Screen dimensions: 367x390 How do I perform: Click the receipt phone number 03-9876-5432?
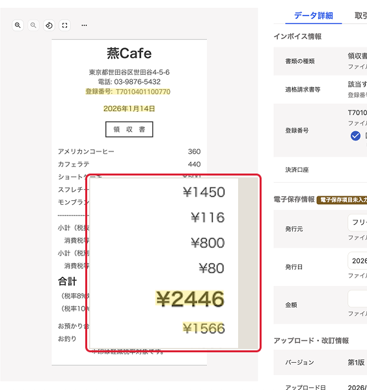(x=137, y=82)
